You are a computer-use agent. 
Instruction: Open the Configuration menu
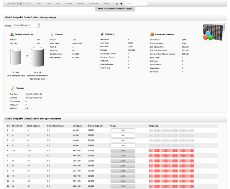tap(94, 3)
